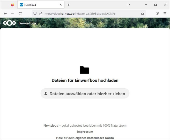The width and height of the screenshot is (170, 140).
Task: Click the Nextcloud logo in header
Action: (x=9, y=23)
